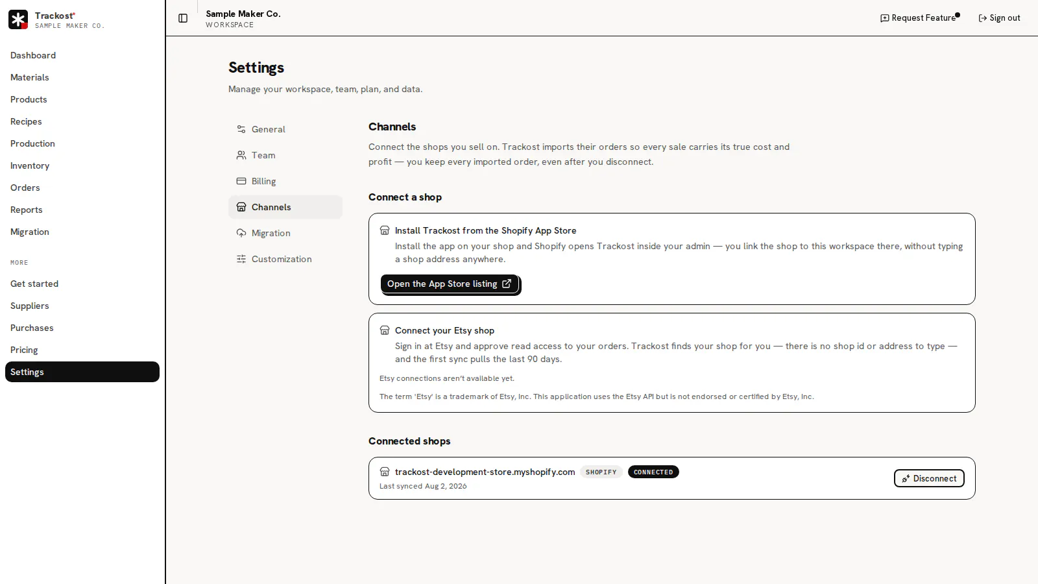
Task: Open Purchases in the sidebar
Action: 82,328
